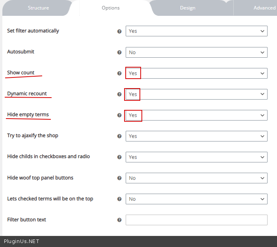Switch to the Design tab
The image size is (277, 247).
pos(188,8)
